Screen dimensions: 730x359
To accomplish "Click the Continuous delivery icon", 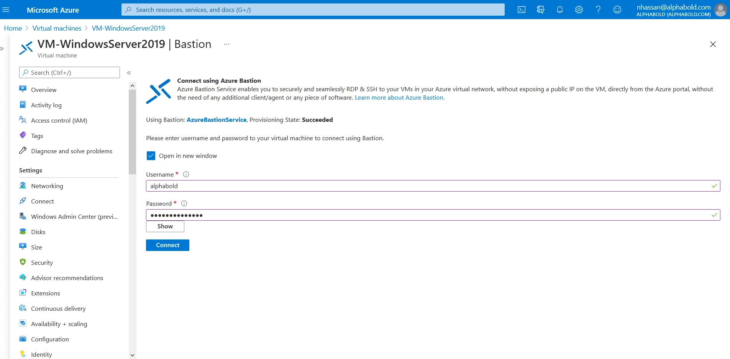I will click(x=23, y=308).
